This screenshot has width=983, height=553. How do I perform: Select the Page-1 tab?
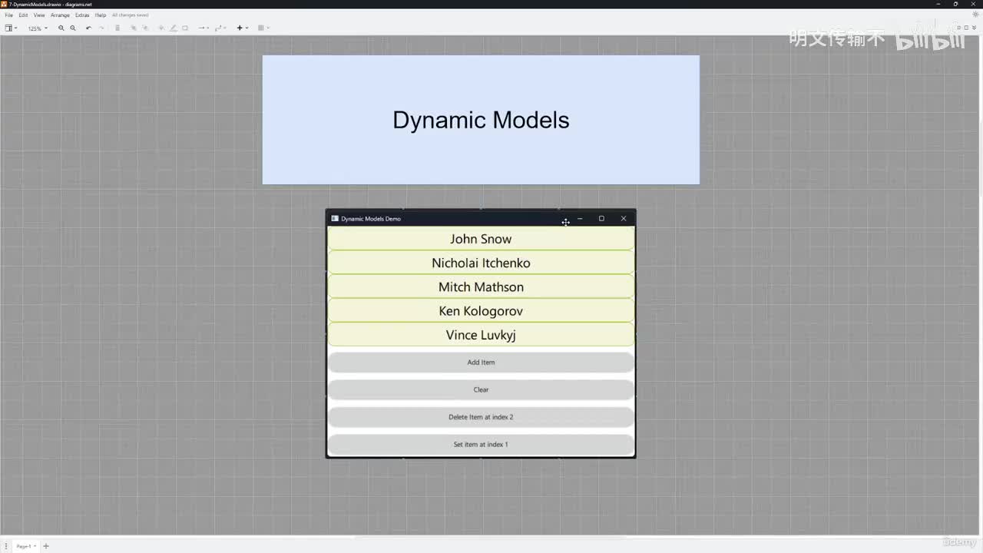[x=25, y=546]
